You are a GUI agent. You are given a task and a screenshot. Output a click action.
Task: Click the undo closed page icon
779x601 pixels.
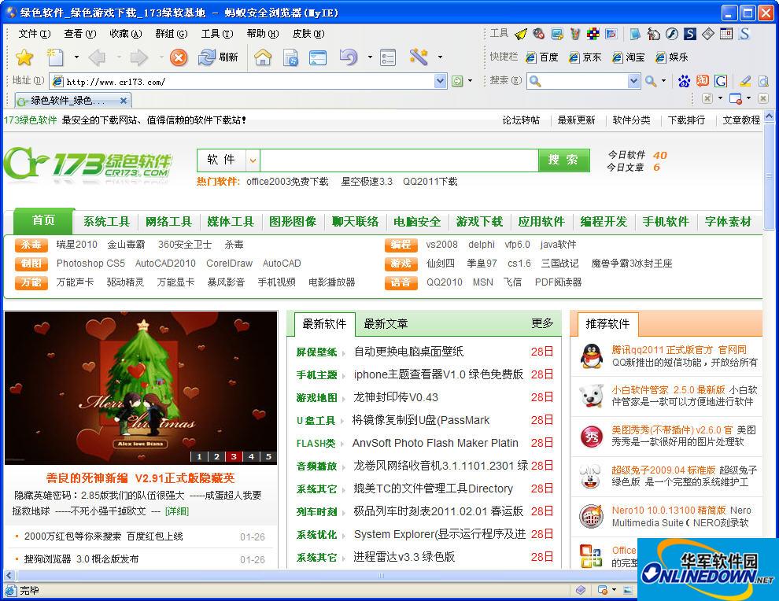349,58
